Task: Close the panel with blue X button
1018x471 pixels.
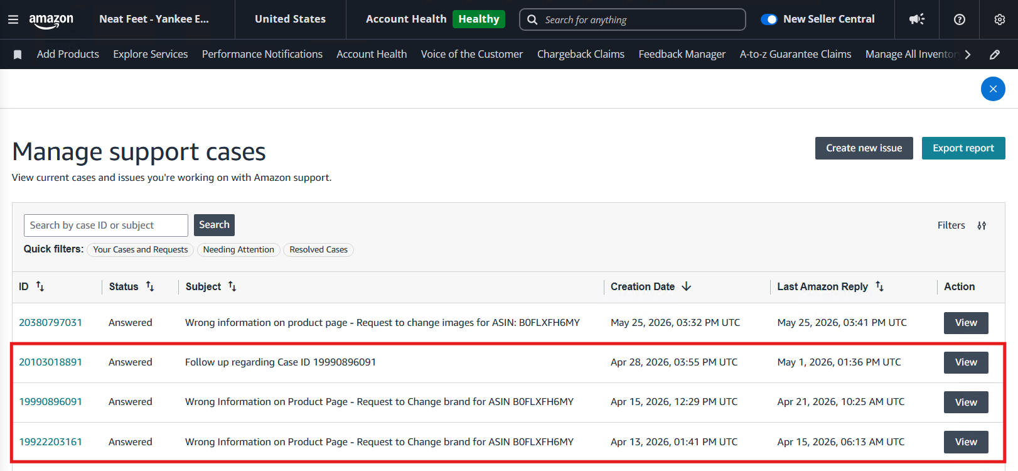Action: 993,89
